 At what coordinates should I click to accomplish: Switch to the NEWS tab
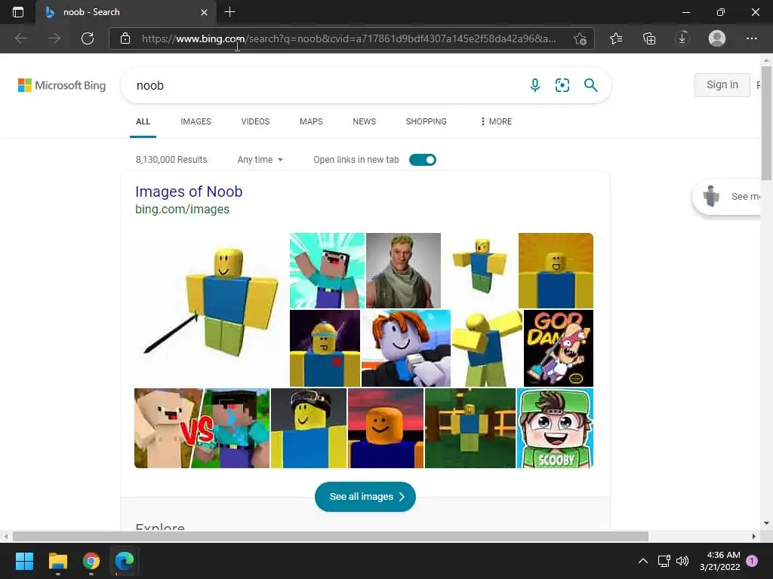(365, 121)
